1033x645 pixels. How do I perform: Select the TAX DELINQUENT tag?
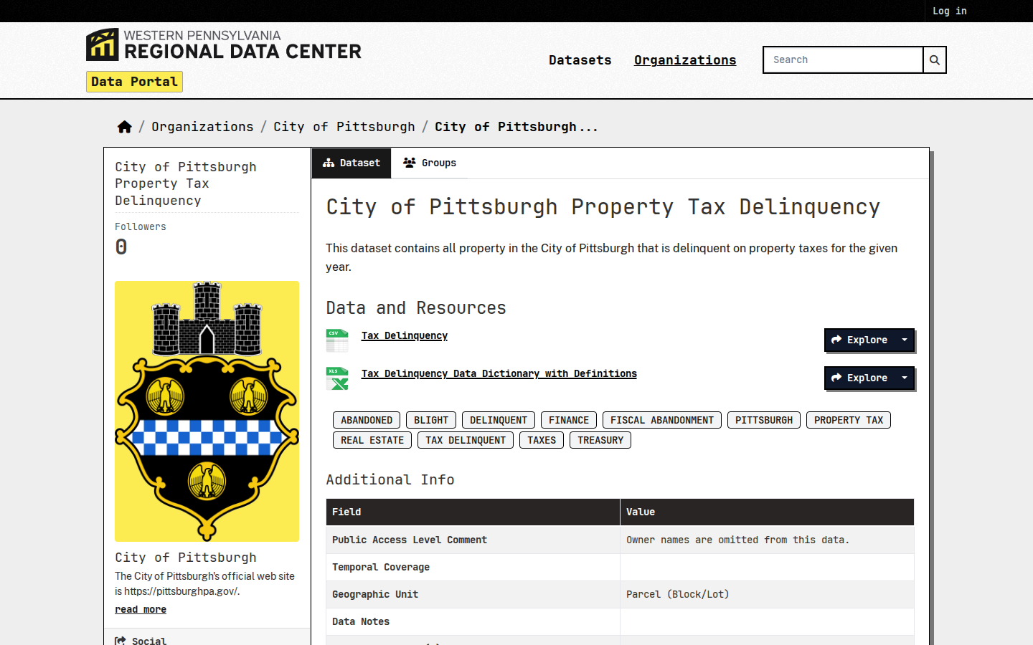point(466,440)
